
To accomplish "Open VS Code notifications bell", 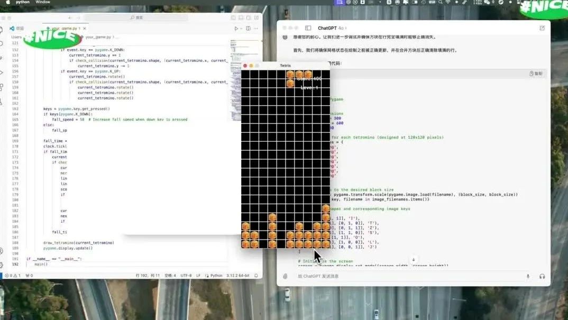I will pos(256,276).
